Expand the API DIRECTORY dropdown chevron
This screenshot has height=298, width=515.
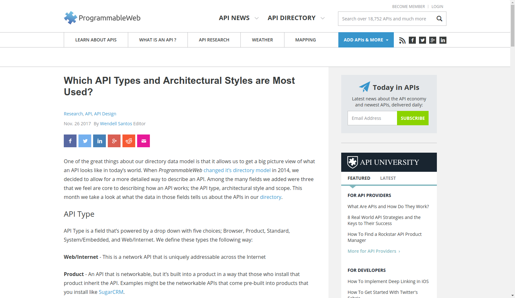(322, 18)
